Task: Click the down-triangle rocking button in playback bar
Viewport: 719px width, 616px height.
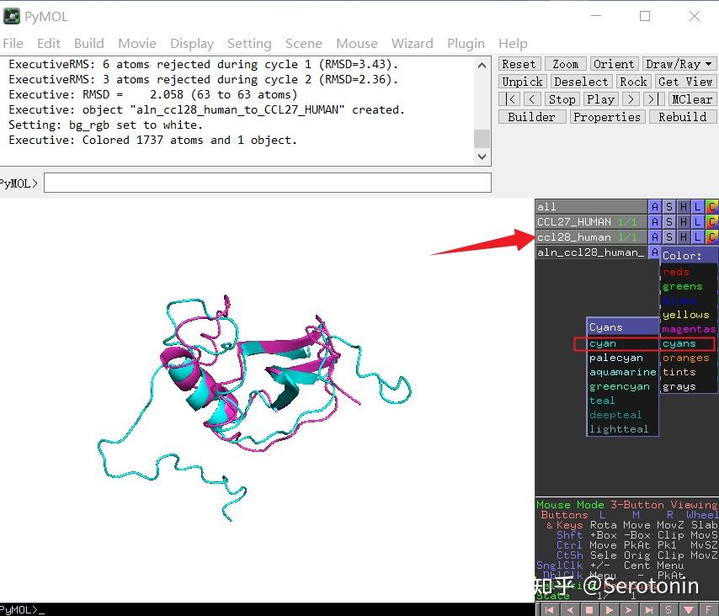Action: [689, 609]
